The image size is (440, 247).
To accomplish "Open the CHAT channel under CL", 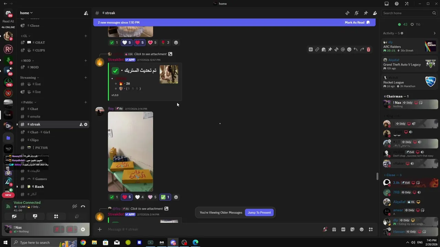I will [x=53, y=43].
